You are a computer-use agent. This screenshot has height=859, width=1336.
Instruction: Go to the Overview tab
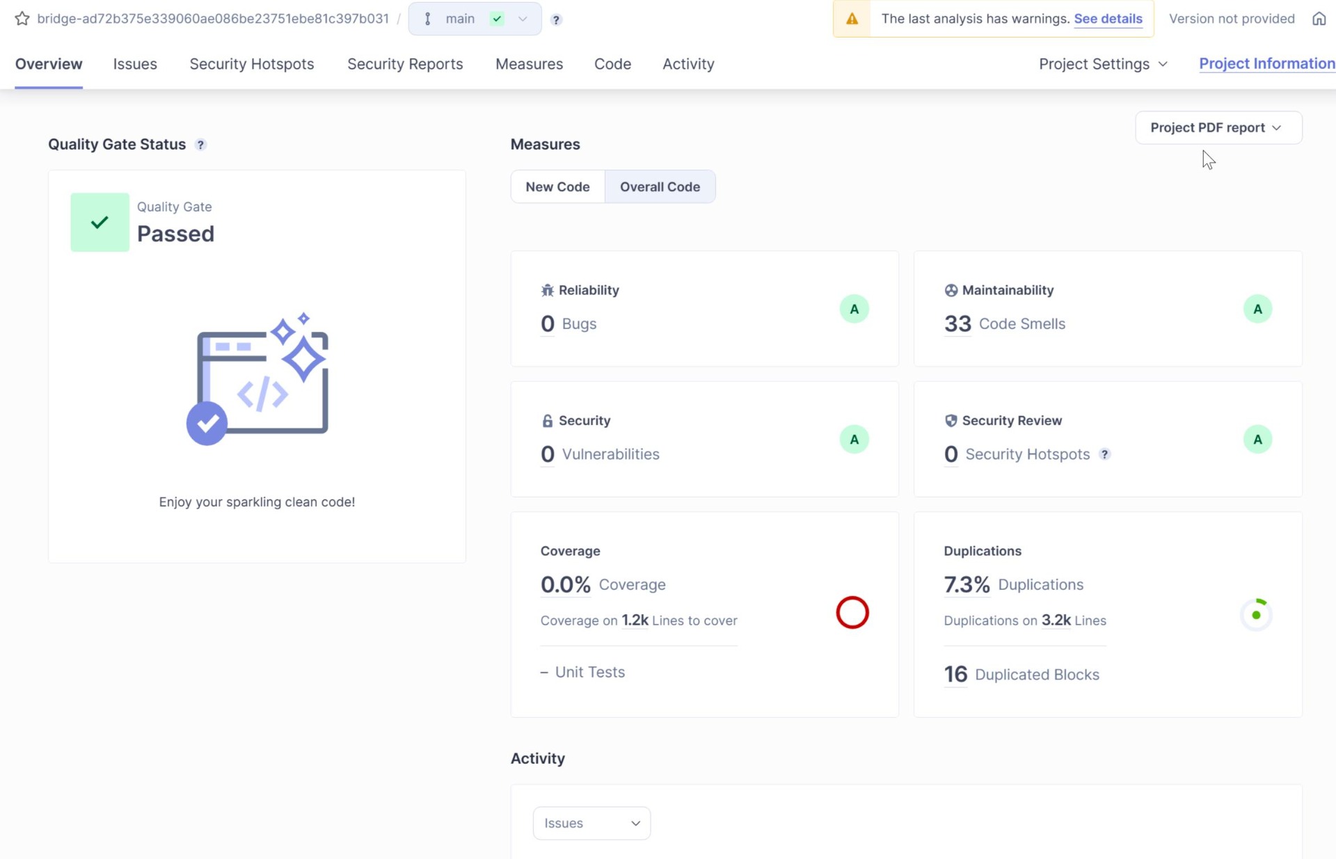[x=49, y=64]
